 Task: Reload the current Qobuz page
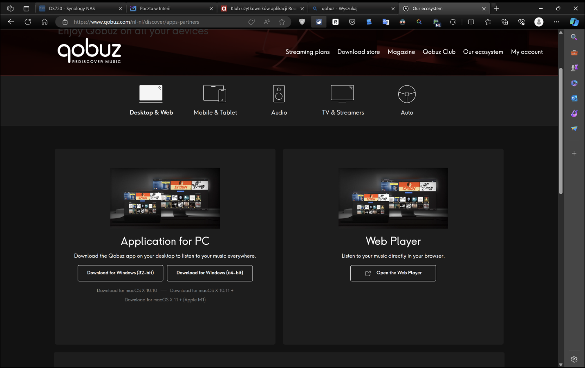[28, 22]
